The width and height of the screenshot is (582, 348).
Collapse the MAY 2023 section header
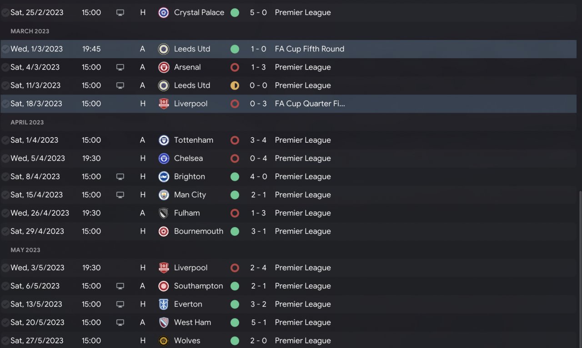click(25, 250)
